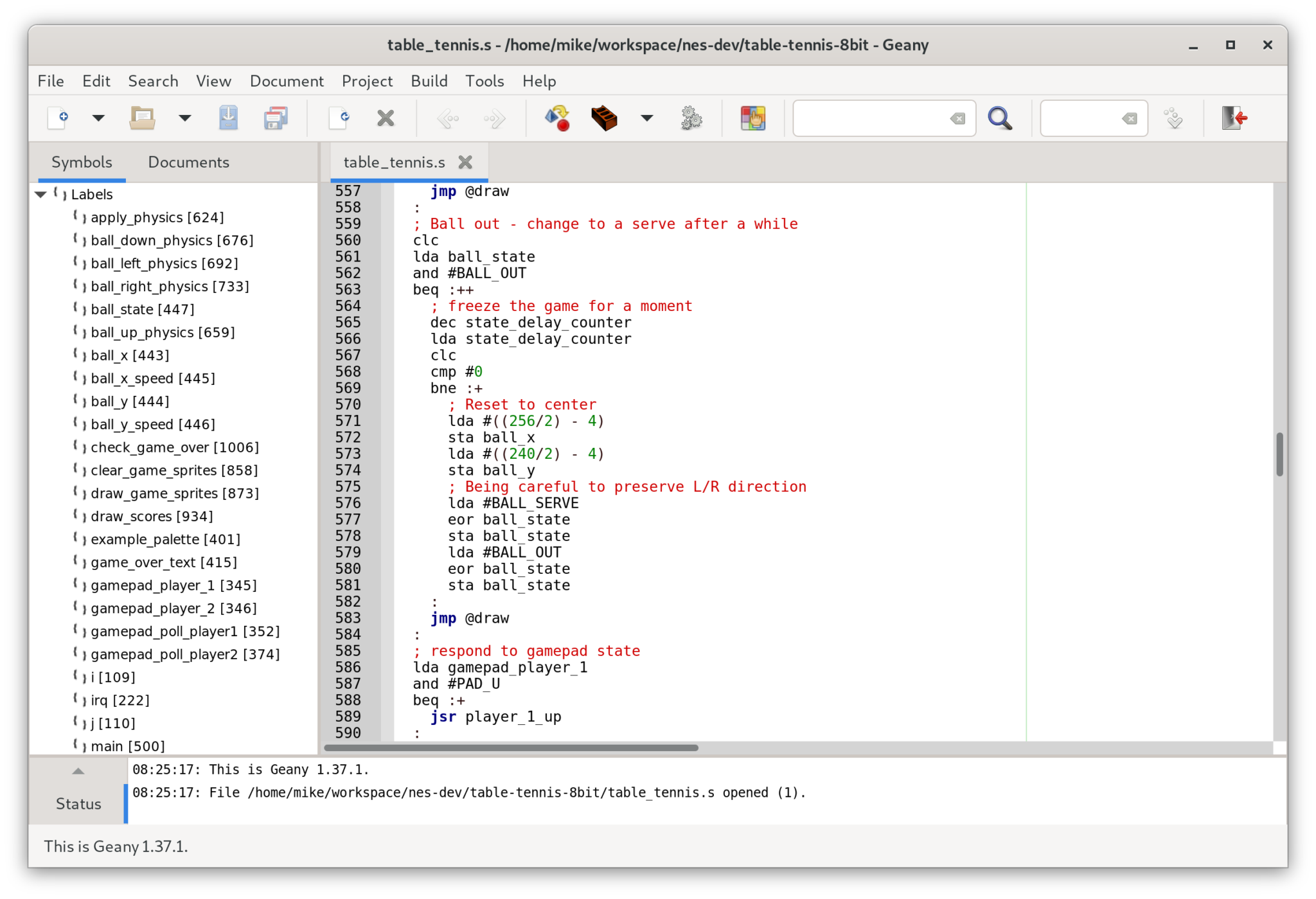Image resolution: width=1316 pixels, height=899 pixels.
Task: Click the Save icon in toolbar
Action: click(x=228, y=118)
